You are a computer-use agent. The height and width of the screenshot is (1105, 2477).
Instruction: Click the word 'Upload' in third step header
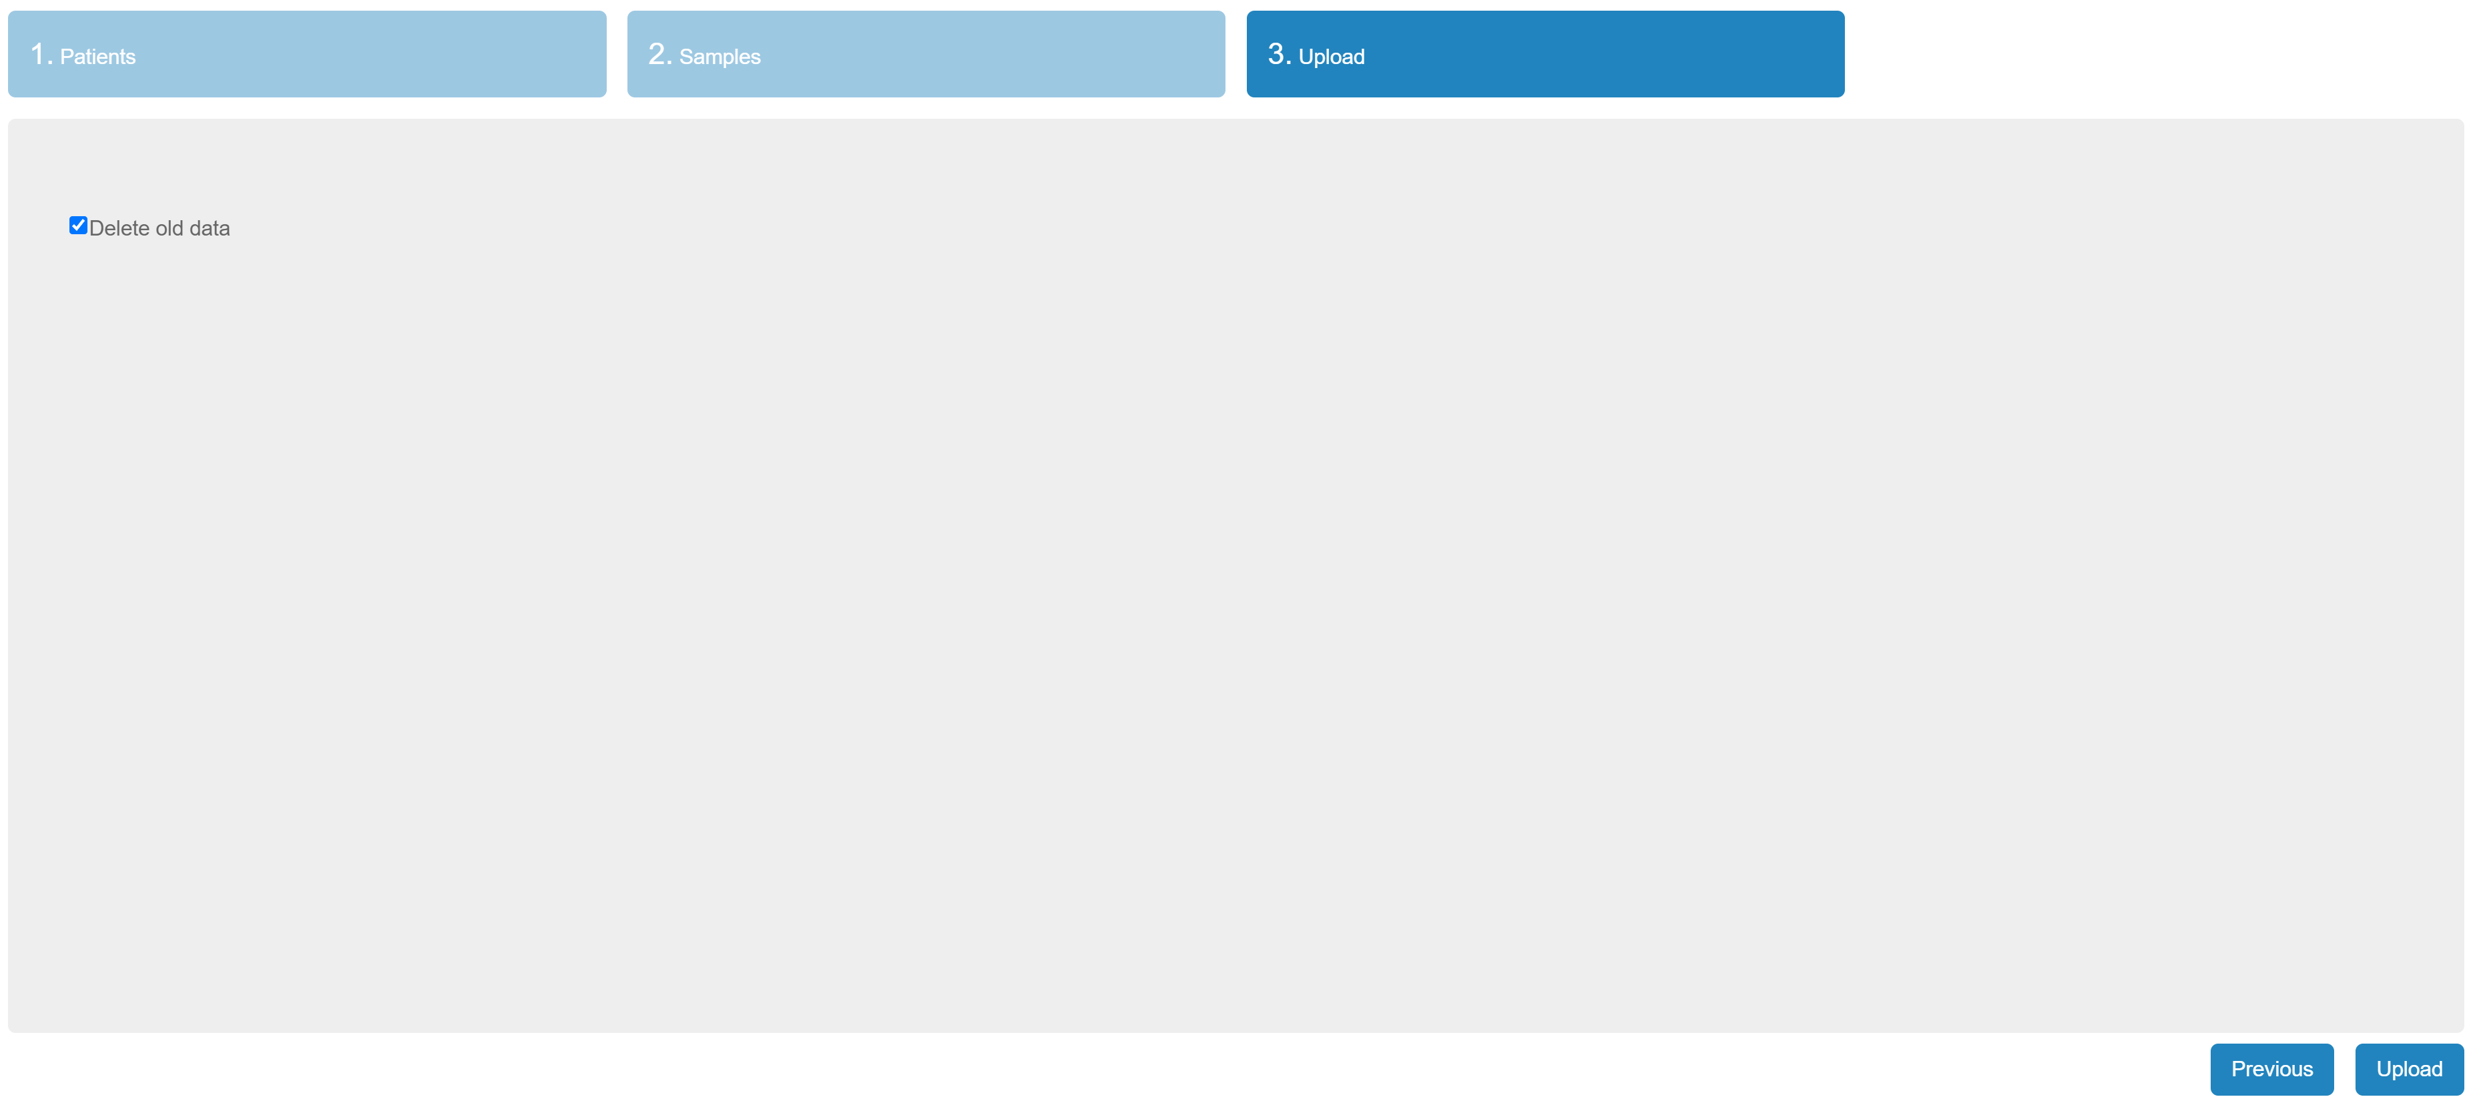click(x=1331, y=57)
